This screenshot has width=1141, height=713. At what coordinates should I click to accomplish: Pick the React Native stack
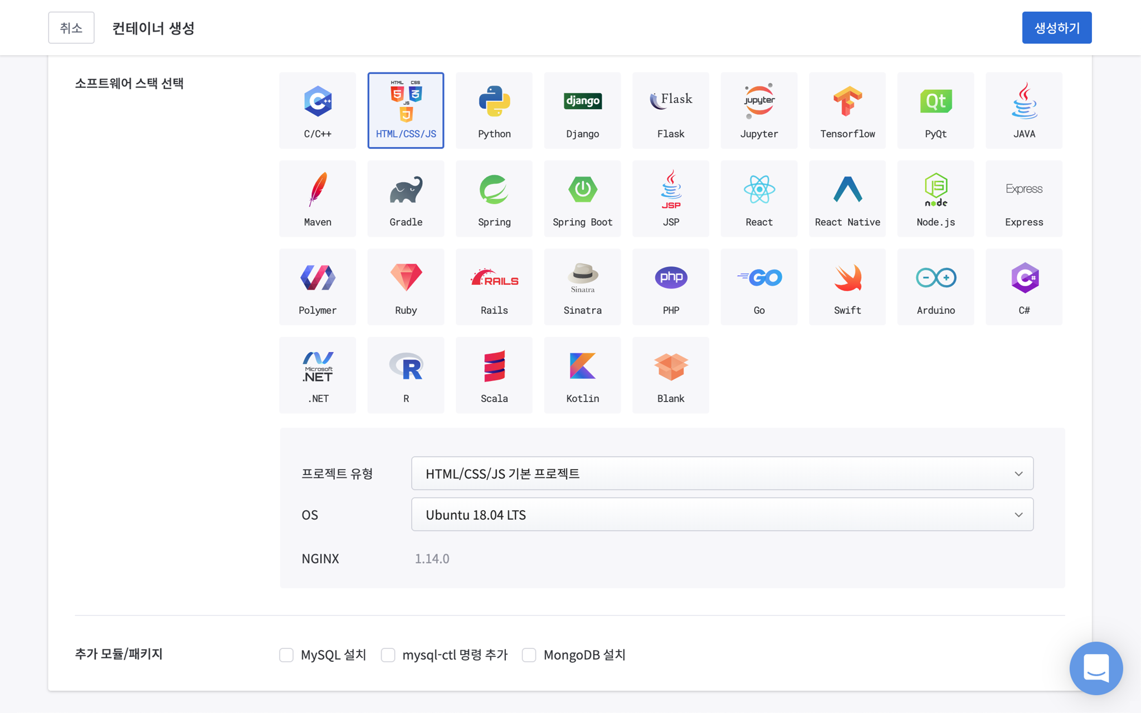coord(847,199)
